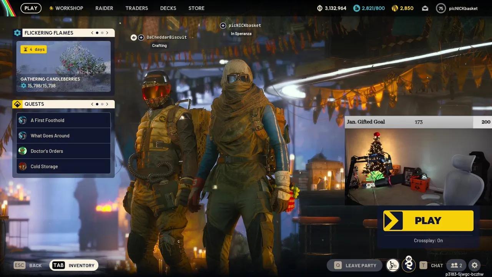This screenshot has width=492, height=277.
Task: Click the Jan. Gifted Goal progress bar
Action: pyautogui.click(x=417, y=122)
